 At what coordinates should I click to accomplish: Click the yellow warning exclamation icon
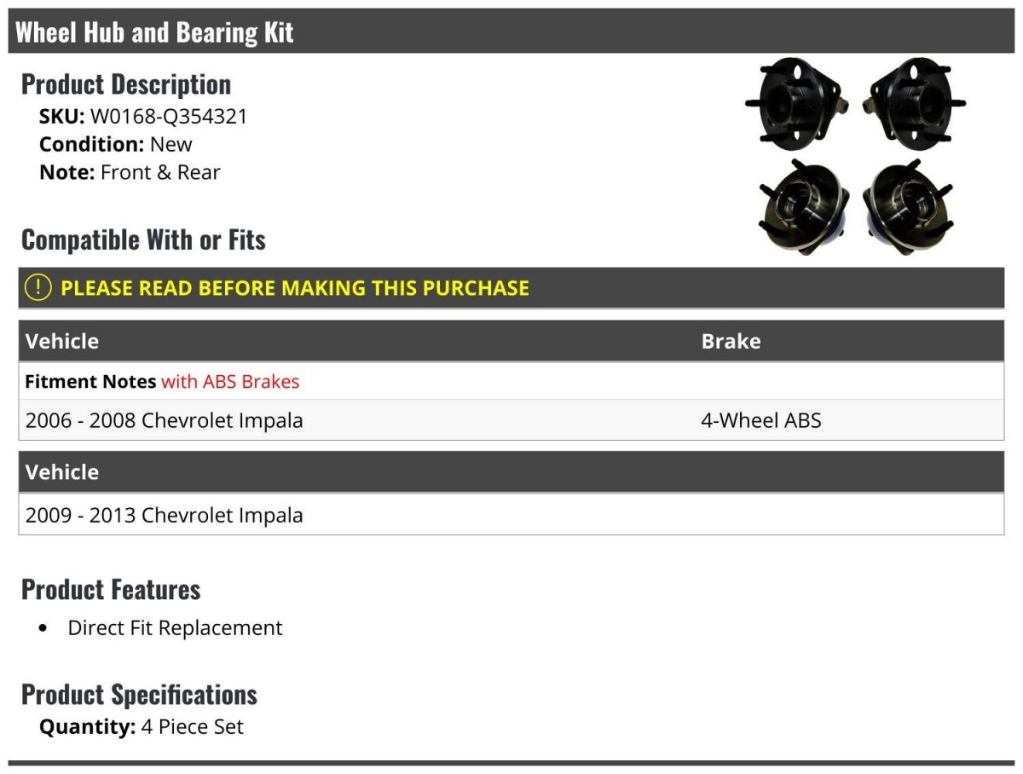[x=38, y=288]
